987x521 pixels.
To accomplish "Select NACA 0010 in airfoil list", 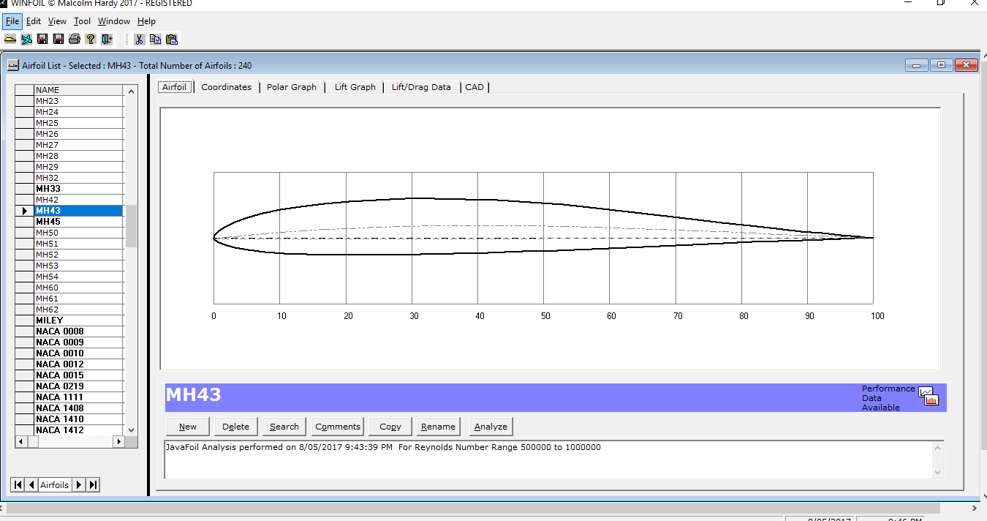I will click(x=79, y=353).
